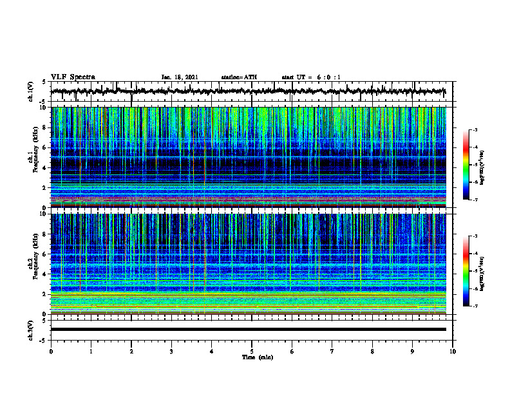Click the "-7" label on ch.1 colorbar
Screen dimensions: 510x394
475,200
